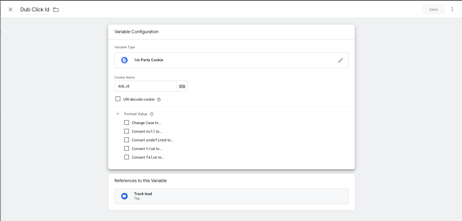Click the Dub Click Id title to rename

click(x=35, y=10)
